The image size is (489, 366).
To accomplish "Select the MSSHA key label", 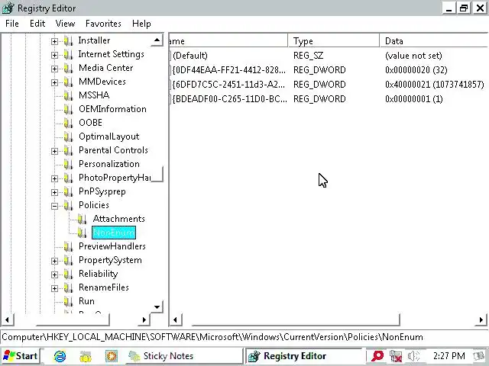I will click(x=94, y=95).
